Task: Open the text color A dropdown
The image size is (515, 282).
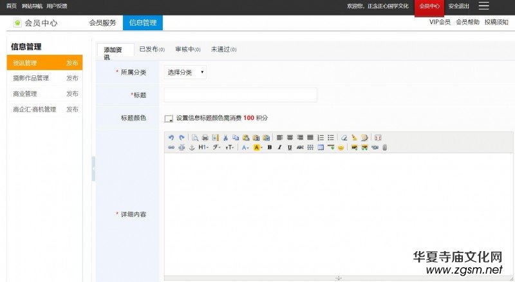Action: [x=245, y=147]
